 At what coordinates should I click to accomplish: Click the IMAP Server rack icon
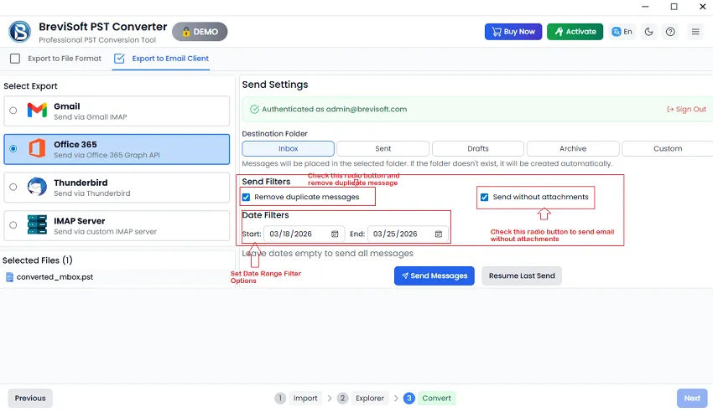pyautogui.click(x=37, y=224)
